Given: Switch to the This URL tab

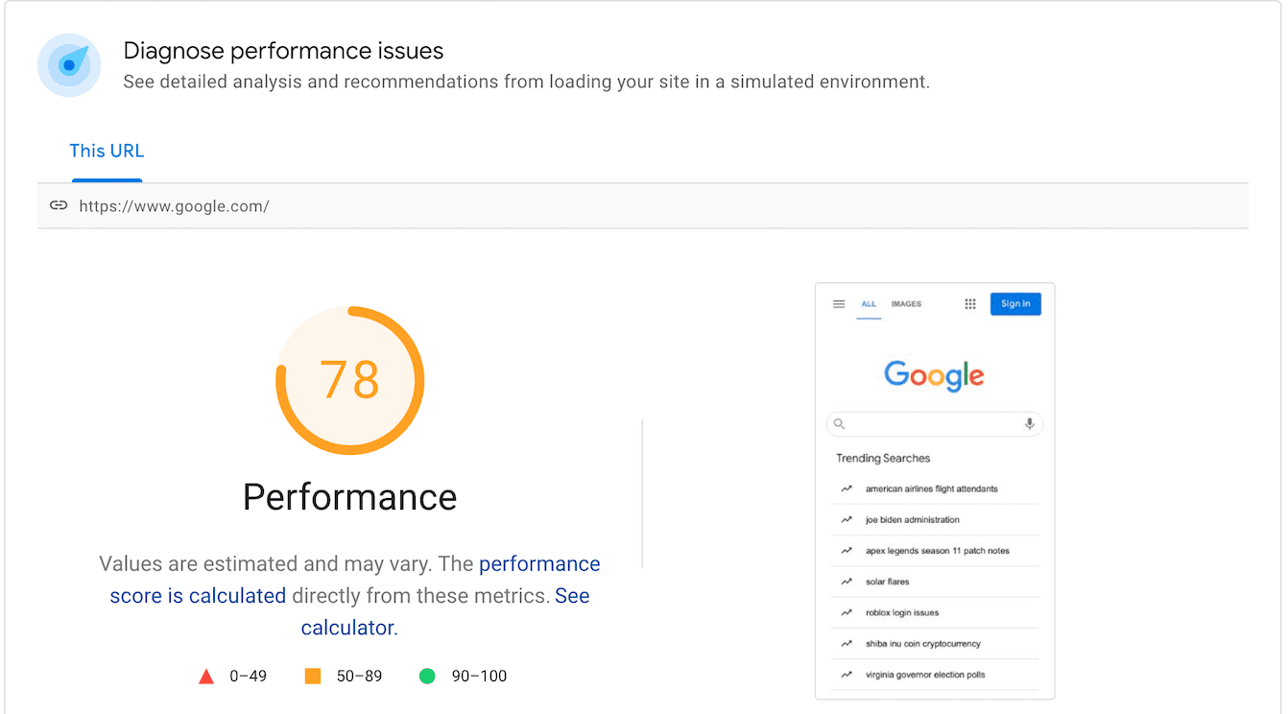Looking at the screenshot, I should pyautogui.click(x=107, y=151).
